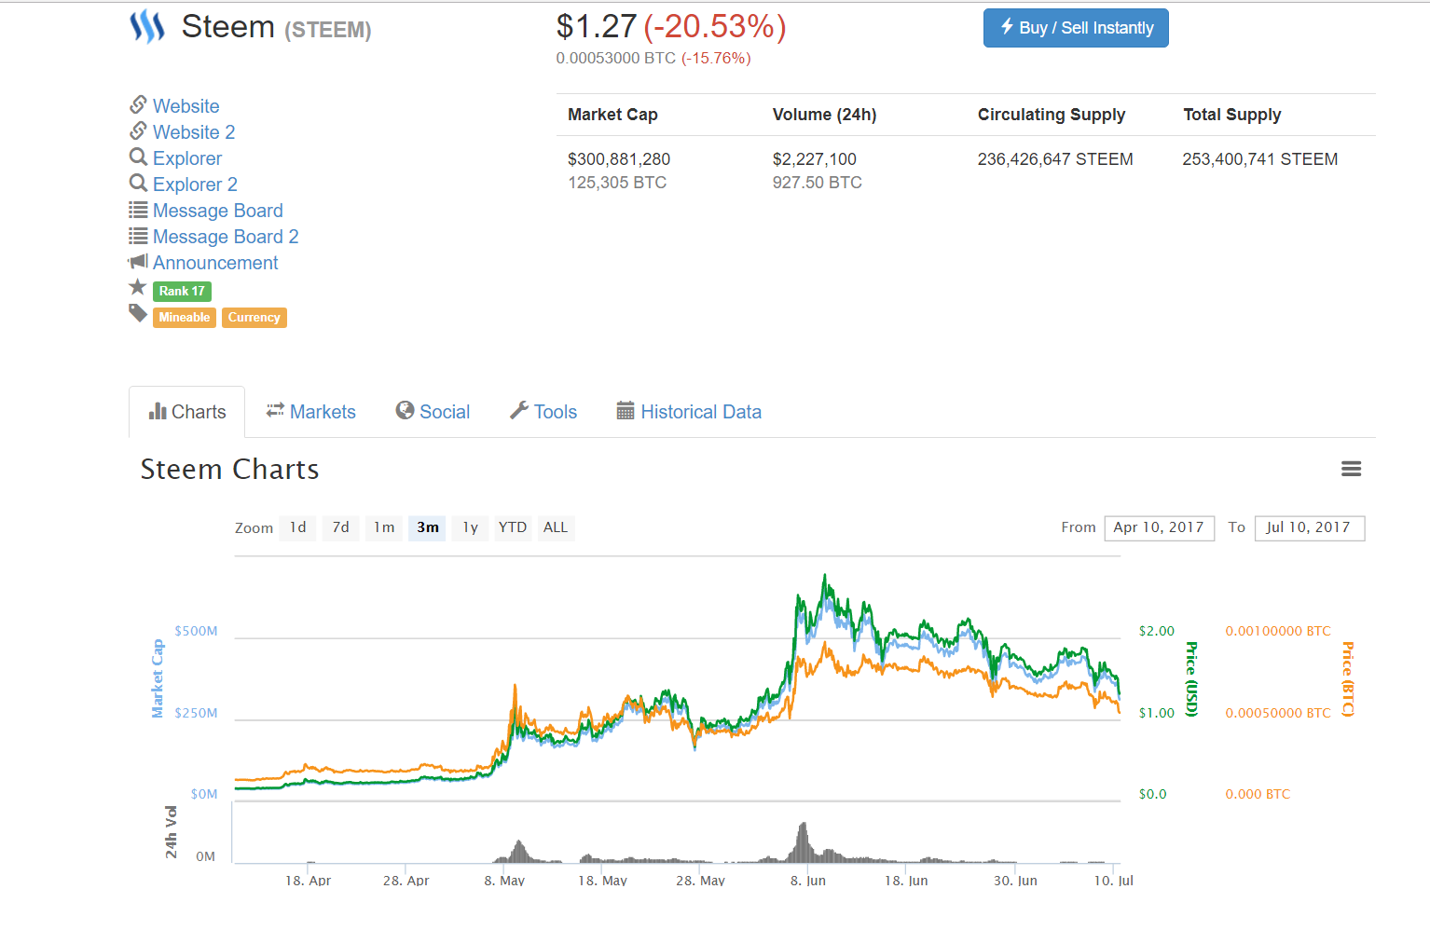Viewport: 1430px width, 930px height.
Task: Switch to the Markets tab
Action: [x=310, y=412]
